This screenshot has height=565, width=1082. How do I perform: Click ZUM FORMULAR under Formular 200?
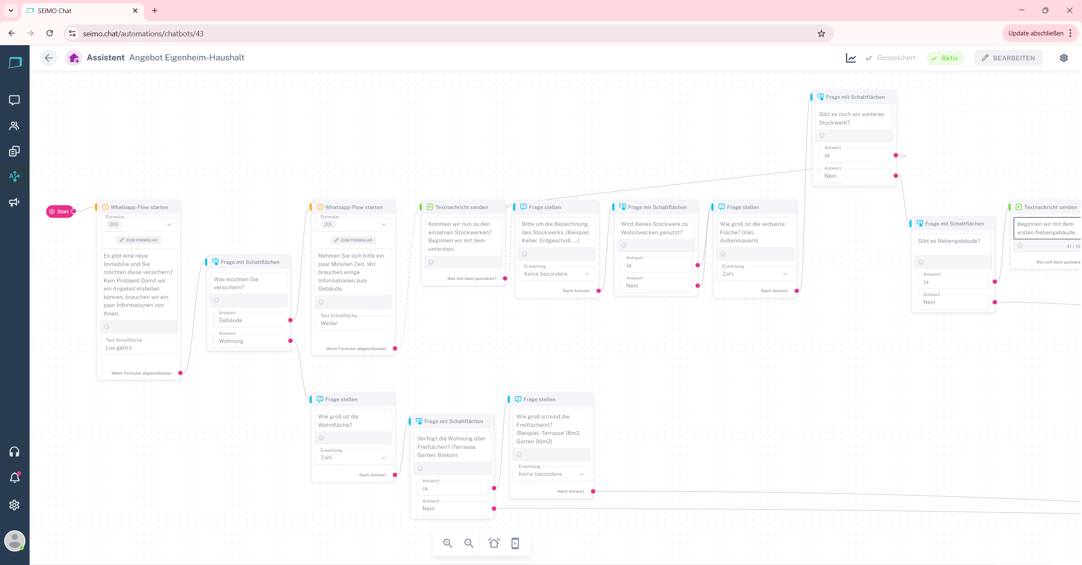(139, 240)
